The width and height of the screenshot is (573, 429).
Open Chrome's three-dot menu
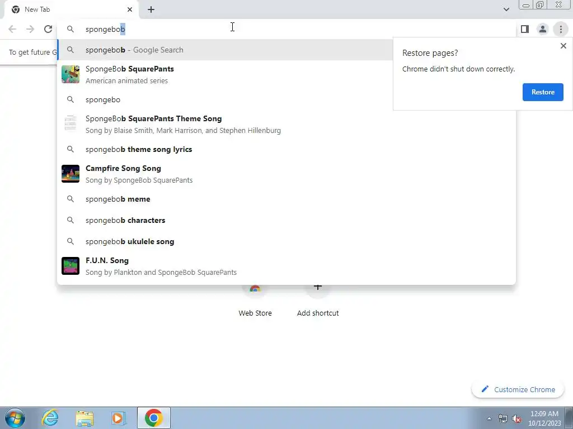tap(561, 29)
